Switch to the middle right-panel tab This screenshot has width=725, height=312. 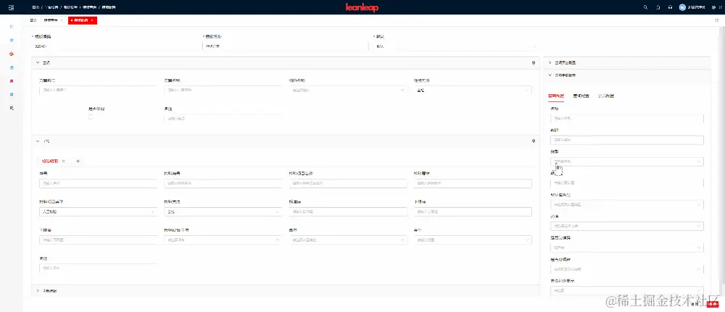581,96
